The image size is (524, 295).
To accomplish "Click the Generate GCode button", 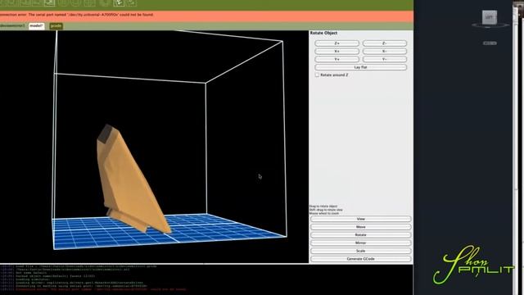I will coord(360,259).
